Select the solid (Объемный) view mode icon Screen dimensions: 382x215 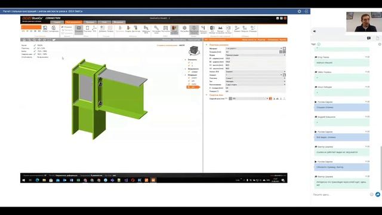click(x=79, y=29)
